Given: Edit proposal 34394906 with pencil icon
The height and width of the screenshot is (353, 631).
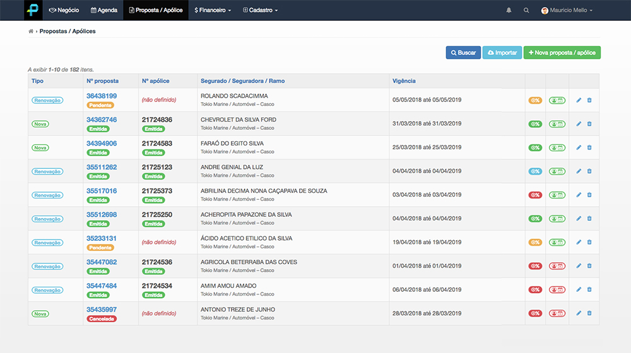Looking at the screenshot, I should click(x=579, y=148).
